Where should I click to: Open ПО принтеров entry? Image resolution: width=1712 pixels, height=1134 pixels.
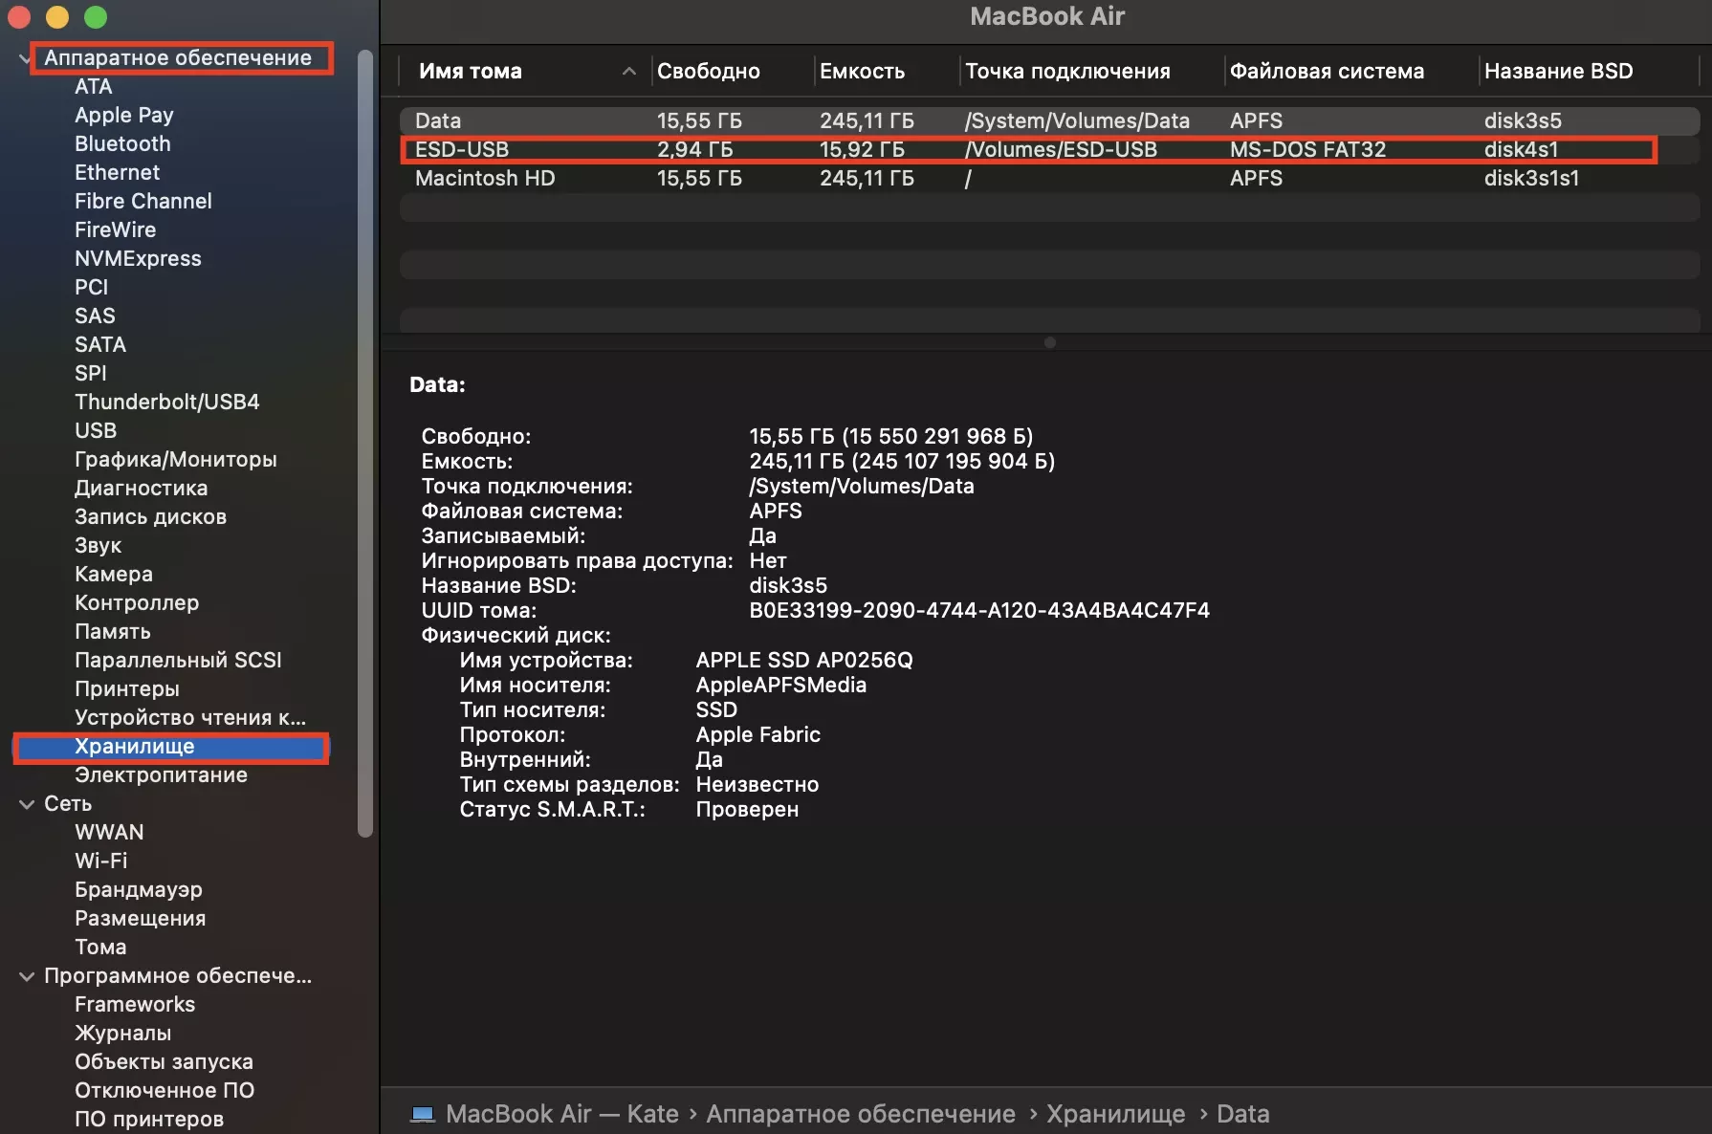(x=149, y=1119)
